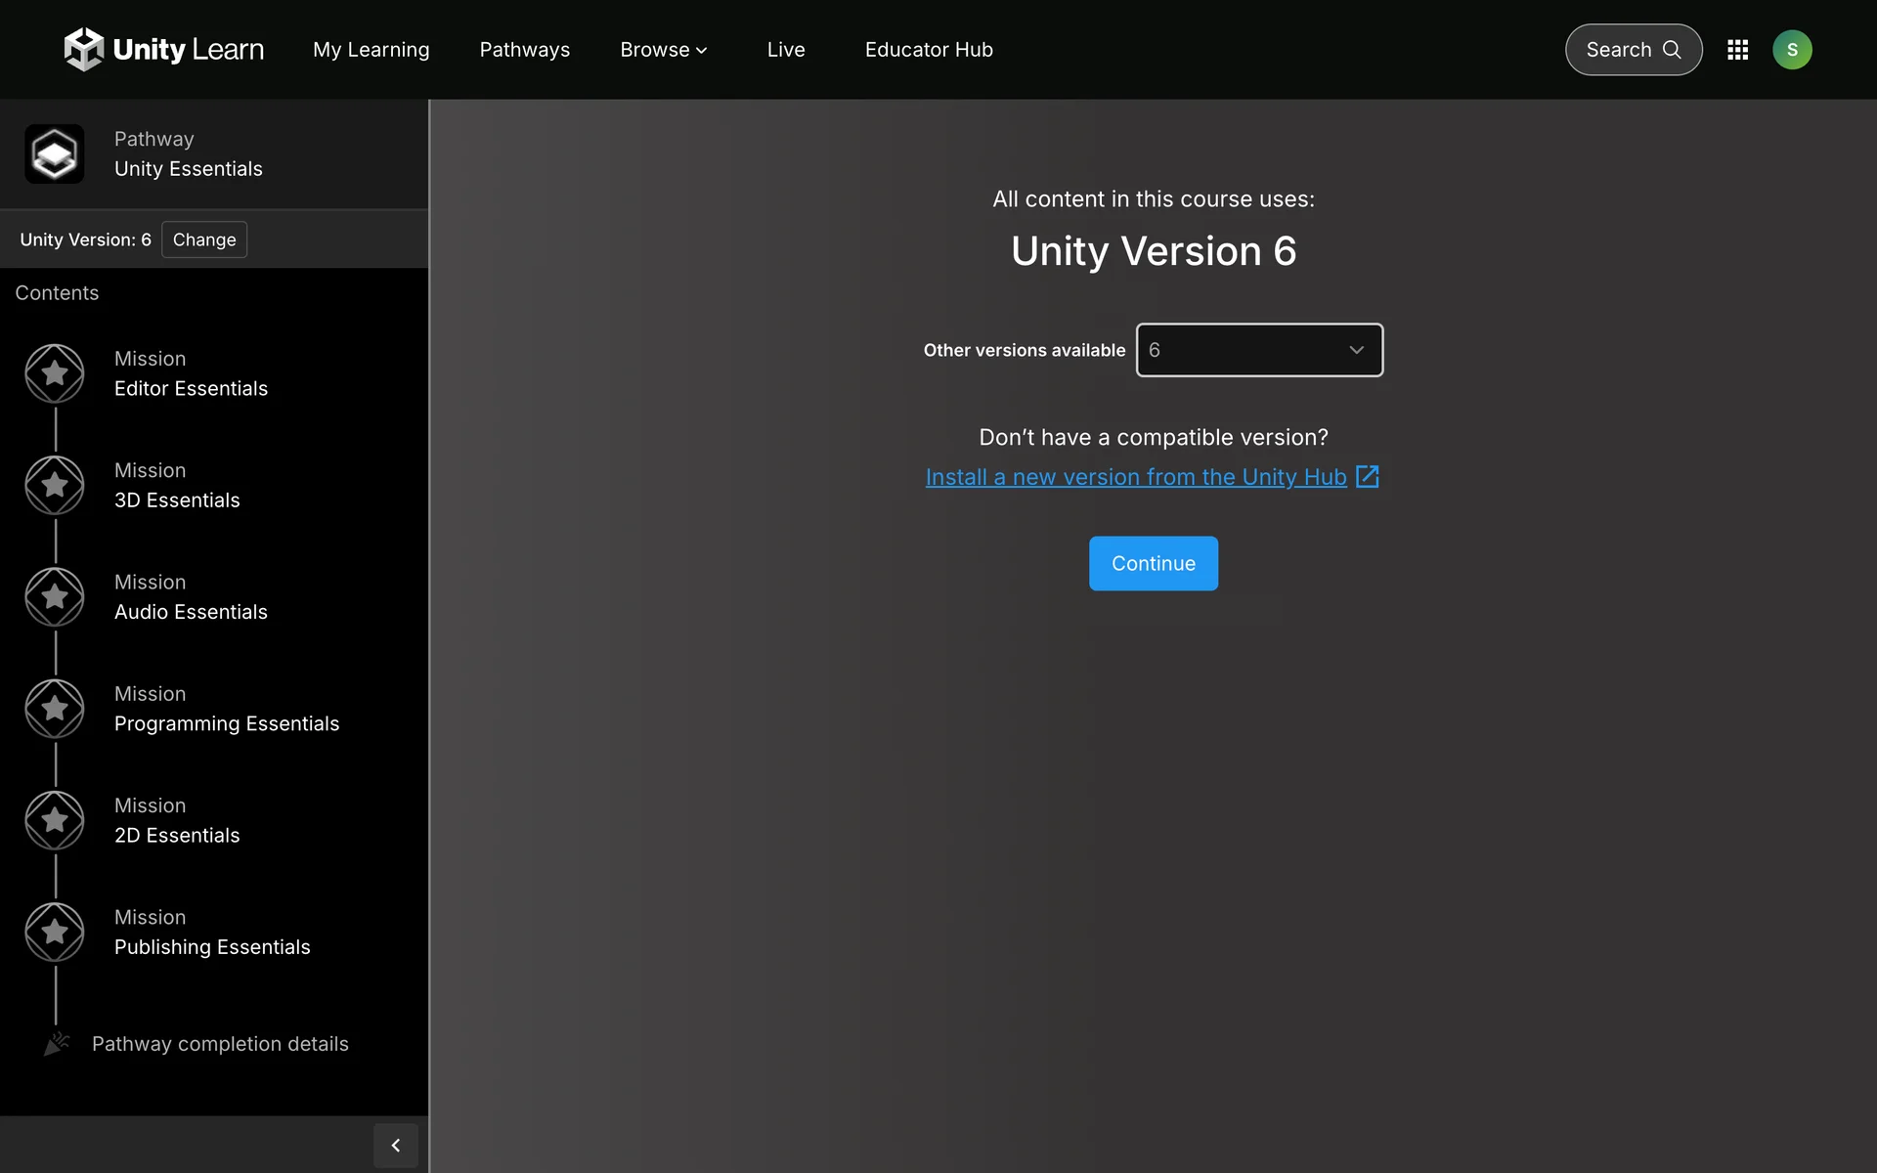Expand the Browse menu
The height and width of the screenshot is (1173, 1877).
[663, 50]
